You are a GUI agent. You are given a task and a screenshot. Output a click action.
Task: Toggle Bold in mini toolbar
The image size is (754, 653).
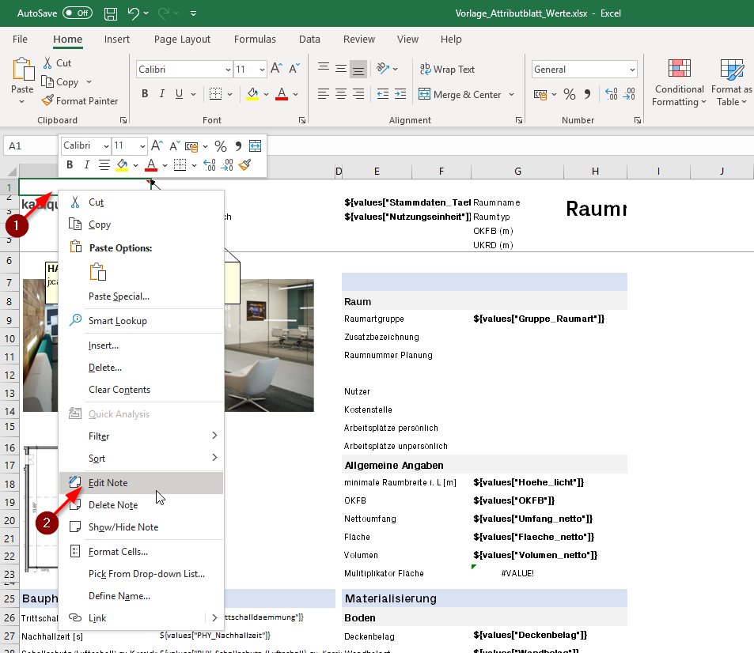70,164
